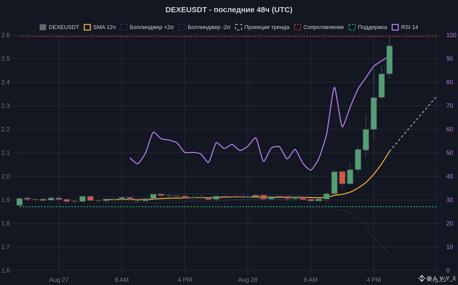
Task: Click the grey dashed trend projection line
Action: [413, 124]
